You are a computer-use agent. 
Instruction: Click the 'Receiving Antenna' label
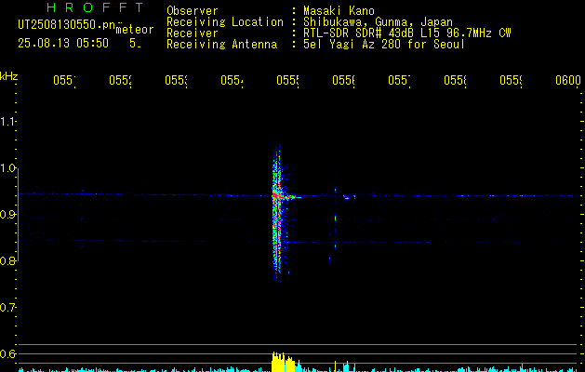[x=221, y=45]
